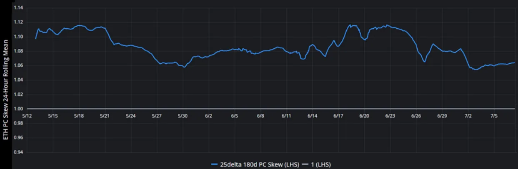Click the 1.12 y-axis value

(x=18, y=22)
